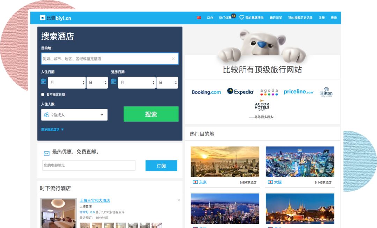This screenshot has height=228, width=377.
Task: Click the envelope newsletter icon
Action: (x=46, y=153)
